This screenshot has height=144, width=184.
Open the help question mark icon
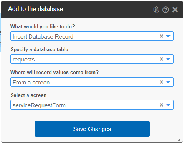pyautogui.click(x=166, y=10)
